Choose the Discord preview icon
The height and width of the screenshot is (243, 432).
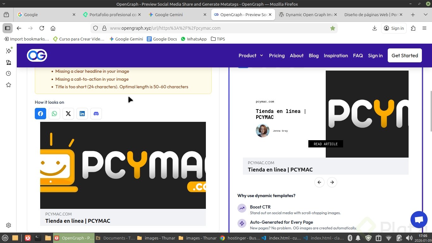(96, 114)
